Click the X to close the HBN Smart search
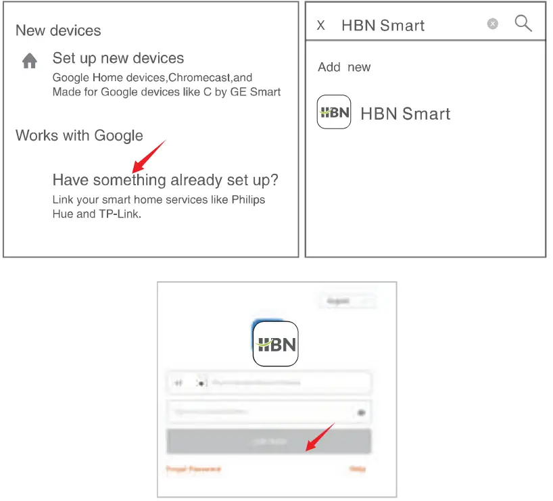 320,26
